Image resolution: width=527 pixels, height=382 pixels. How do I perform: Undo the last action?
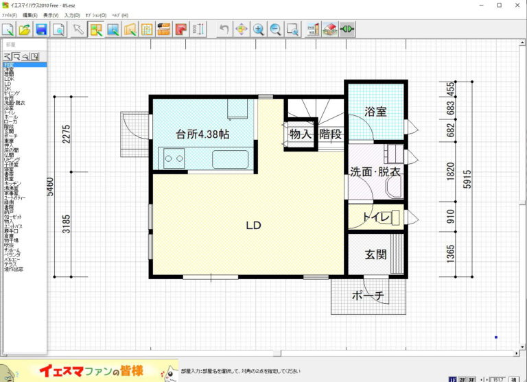(224, 29)
